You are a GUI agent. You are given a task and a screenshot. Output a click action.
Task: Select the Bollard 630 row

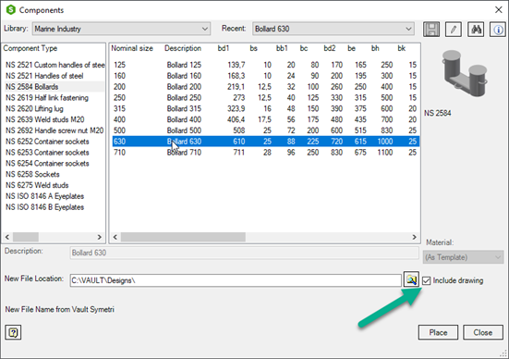(x=265, y=142)
